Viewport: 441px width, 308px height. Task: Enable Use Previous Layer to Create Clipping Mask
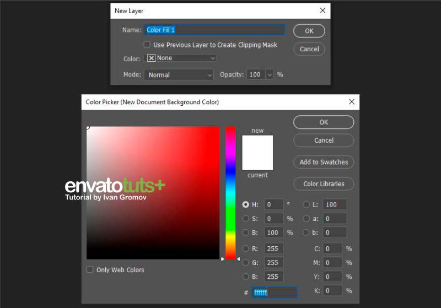point(147,45)
